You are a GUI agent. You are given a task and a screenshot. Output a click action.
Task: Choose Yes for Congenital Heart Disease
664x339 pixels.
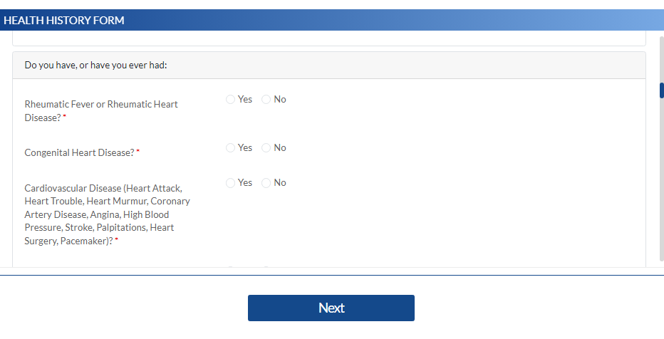click(230, 148)
